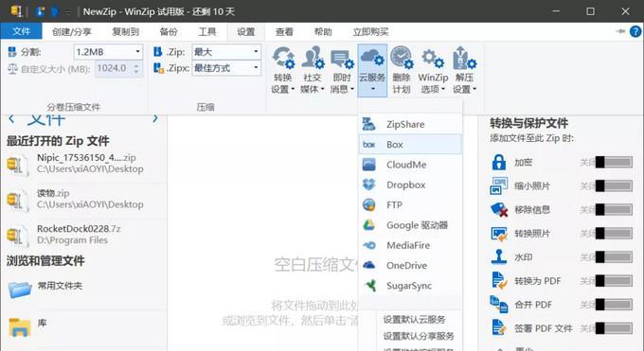Screen dimensions: 644x351
Task: Toggle the Reduce Photos (缩小照片) switch
Action: (614, 186)
